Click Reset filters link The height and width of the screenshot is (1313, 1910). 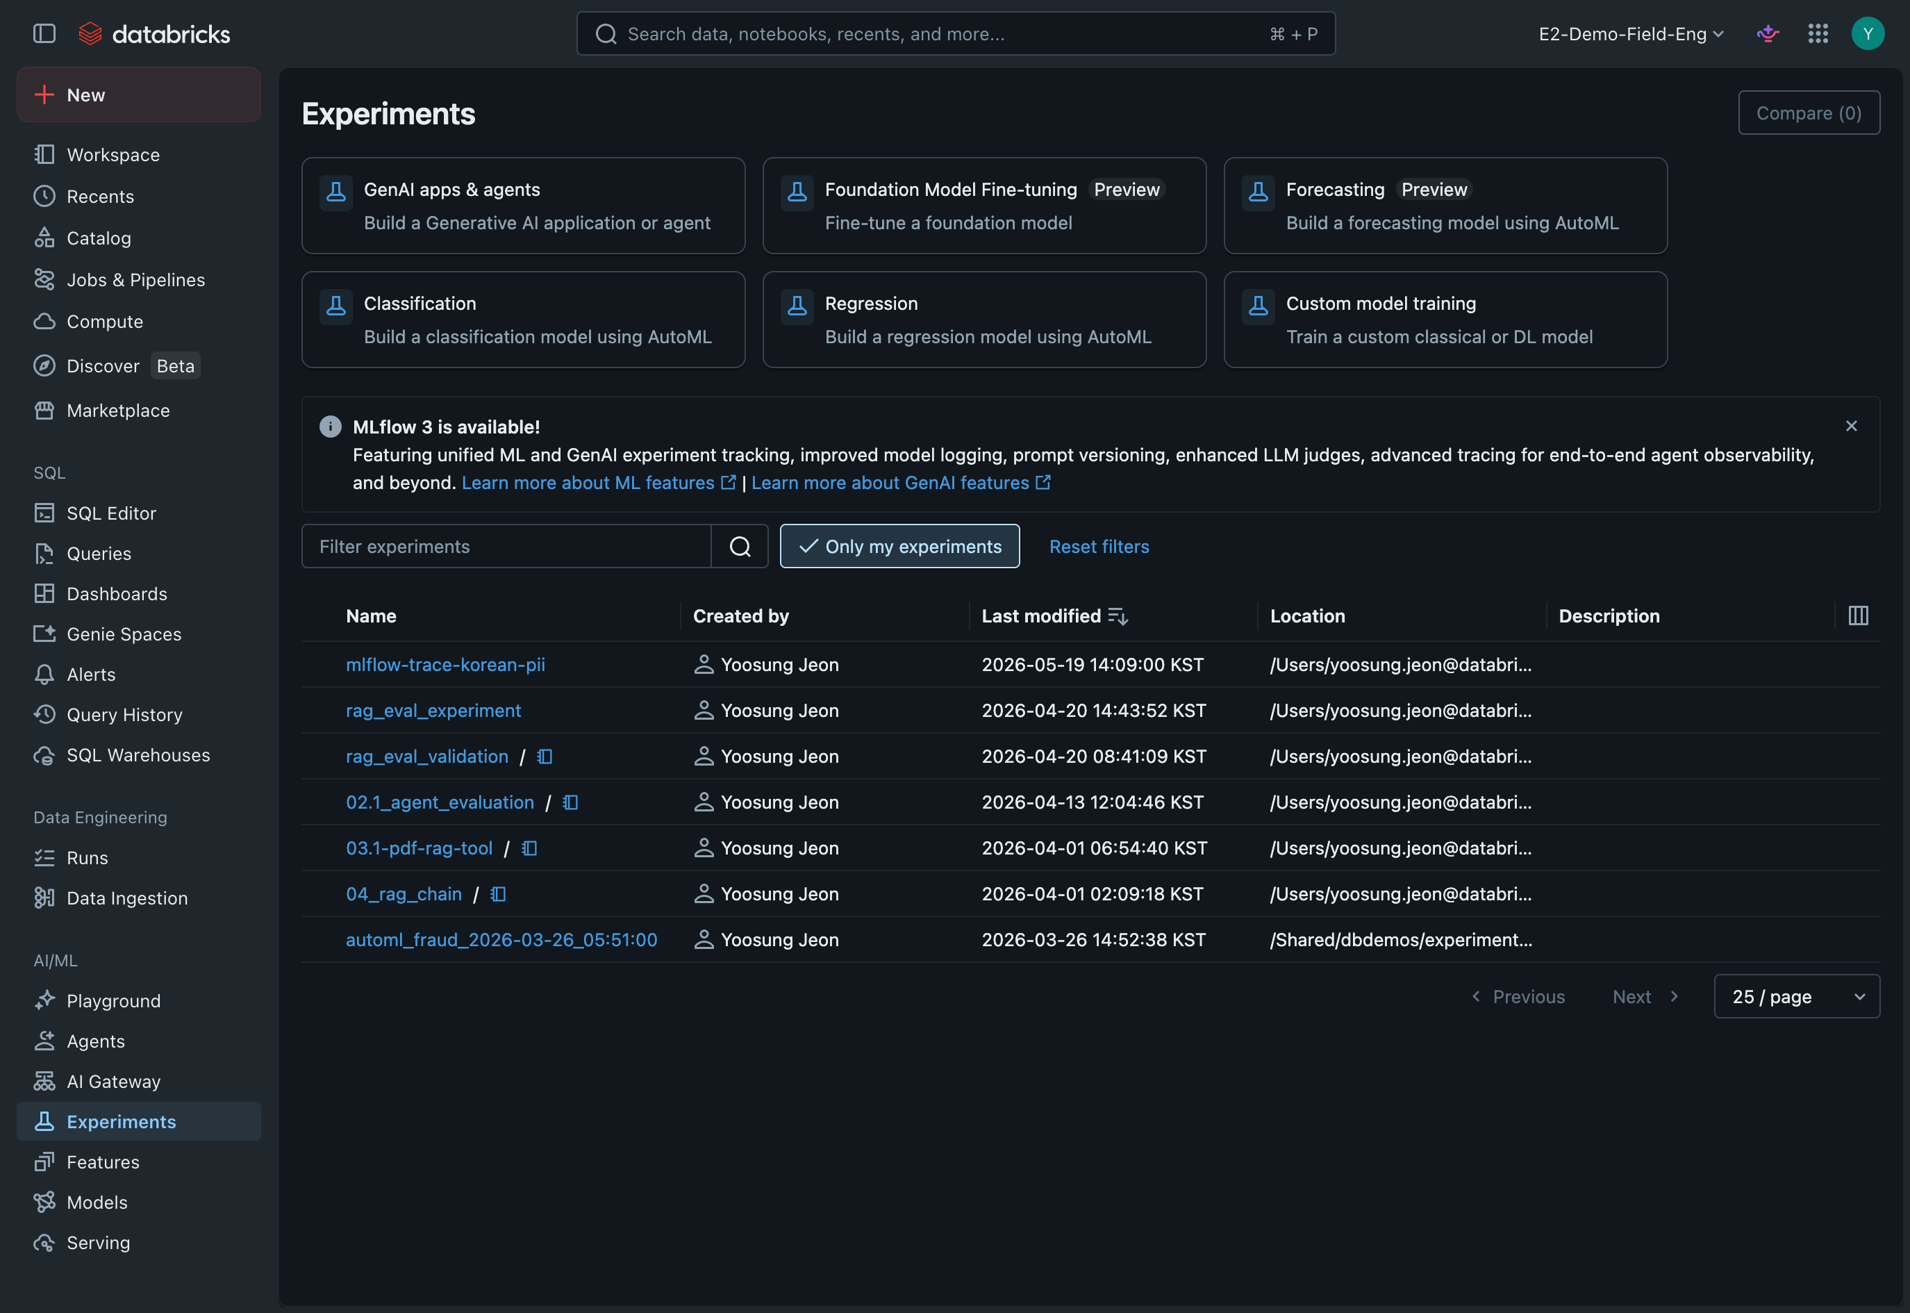pos(1099,546)
